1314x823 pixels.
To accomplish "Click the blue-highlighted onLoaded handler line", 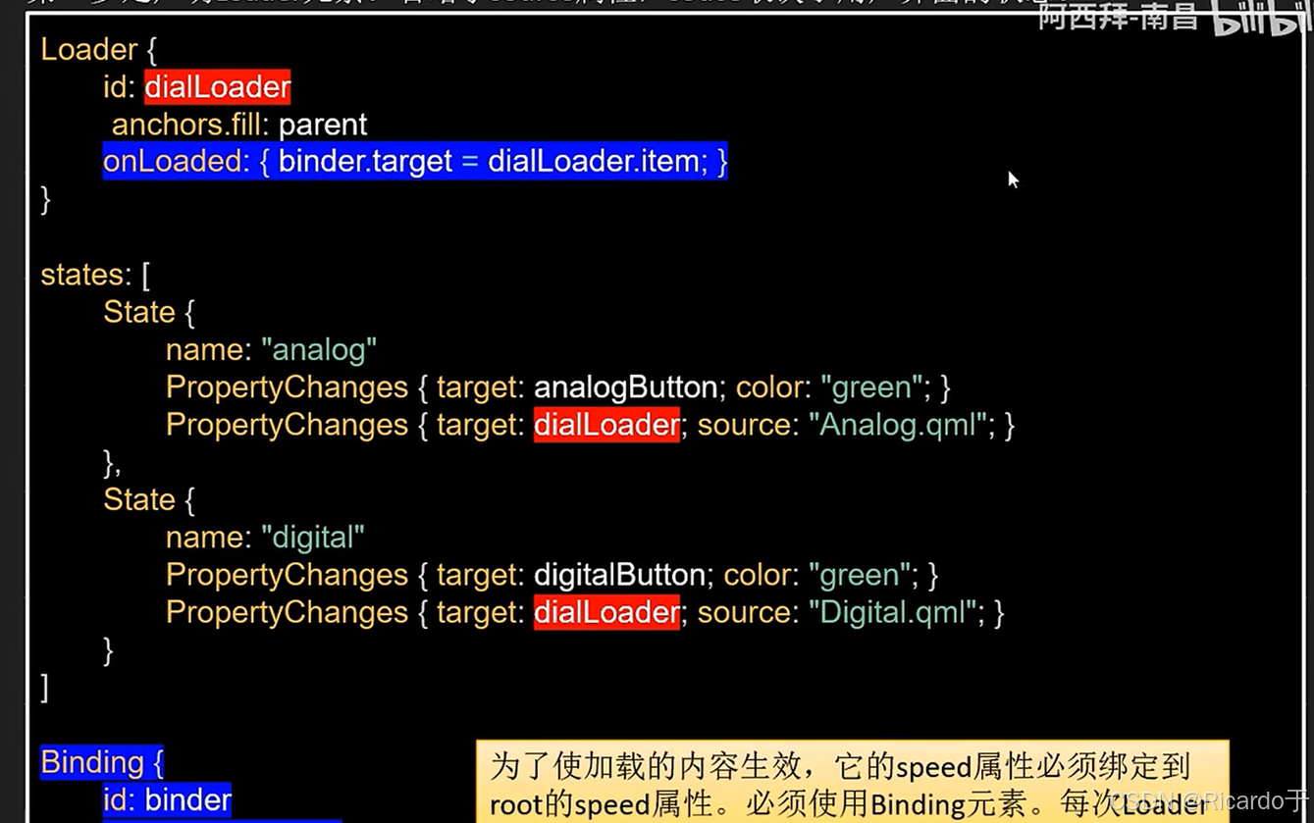I will tap(415, 162).
